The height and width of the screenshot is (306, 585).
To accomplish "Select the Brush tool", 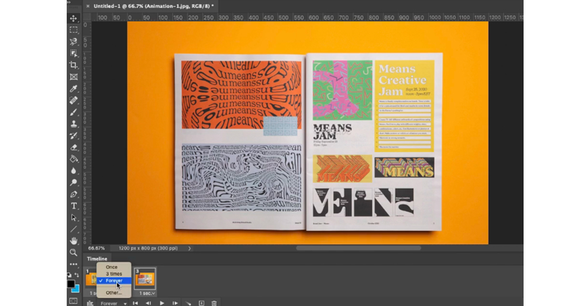I will [74, 112].
